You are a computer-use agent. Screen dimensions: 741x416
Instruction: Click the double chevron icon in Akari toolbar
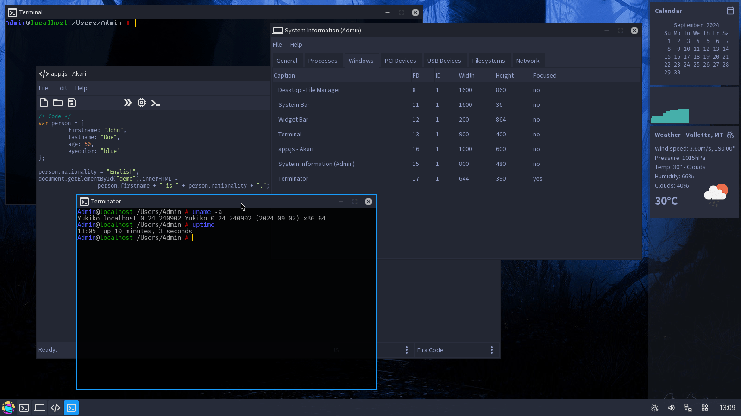pyautogui.click(x=128, y=103)
